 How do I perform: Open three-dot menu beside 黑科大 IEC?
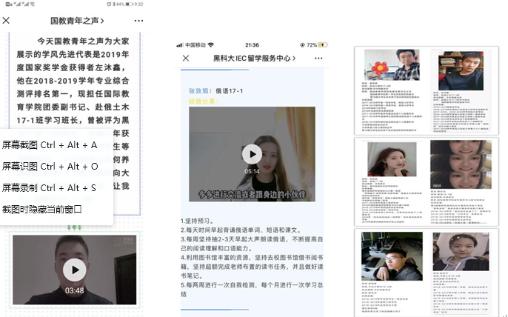(x=318, y=58)
